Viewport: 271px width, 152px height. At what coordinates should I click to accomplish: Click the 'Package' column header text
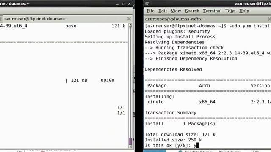click(157, 86)
